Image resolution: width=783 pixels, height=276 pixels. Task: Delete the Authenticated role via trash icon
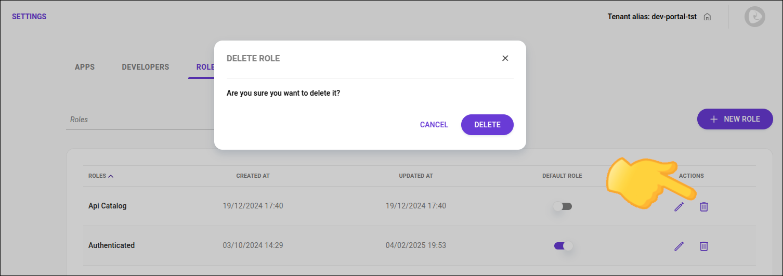coord(703,246)
